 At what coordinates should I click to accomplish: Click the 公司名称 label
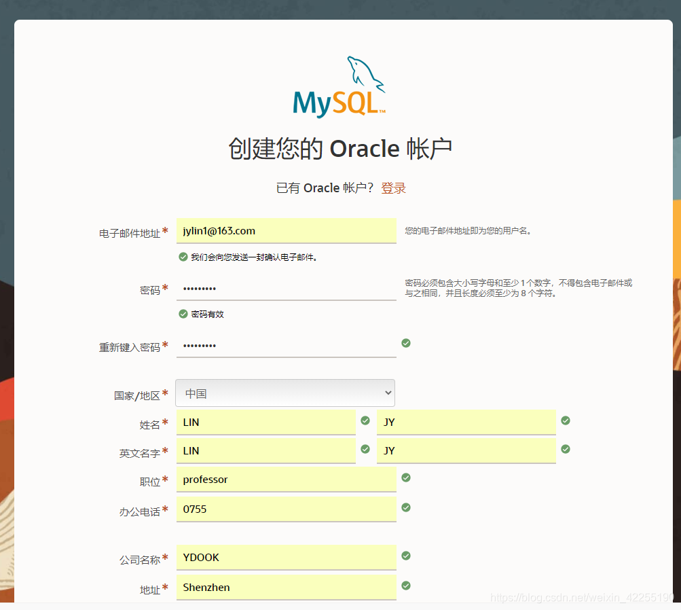click(139, 560)
